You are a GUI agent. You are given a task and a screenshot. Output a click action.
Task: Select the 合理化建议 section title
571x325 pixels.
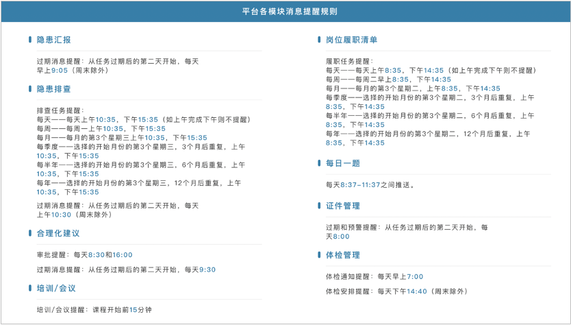pos(58,233)
